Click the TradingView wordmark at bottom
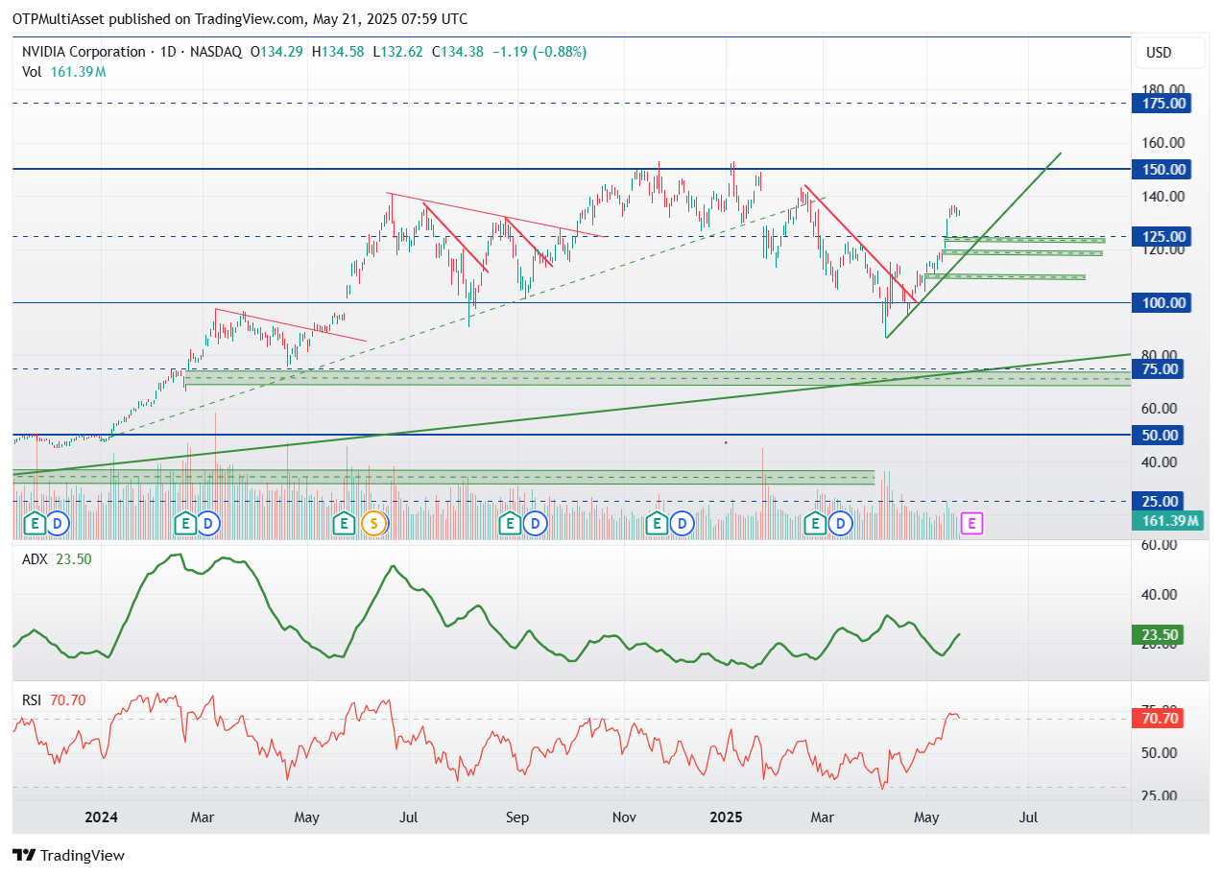 pos(83,855)
